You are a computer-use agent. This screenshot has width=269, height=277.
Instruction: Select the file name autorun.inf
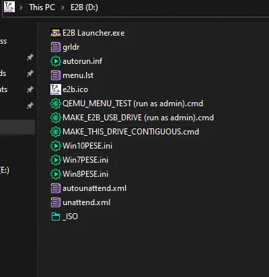point(82,61)
